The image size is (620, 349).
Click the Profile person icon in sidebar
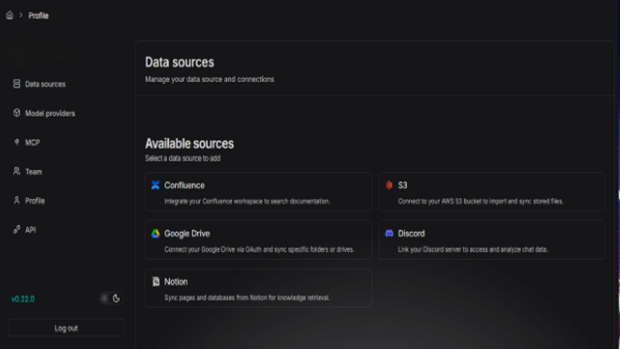tap(16, 200)
